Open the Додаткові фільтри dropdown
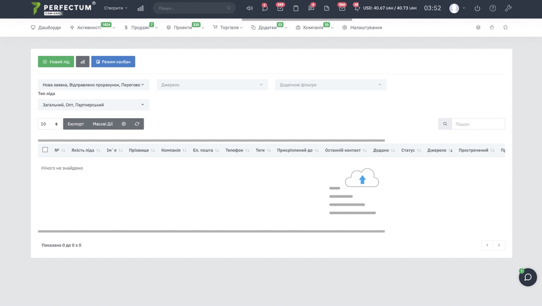Viewport: 542px width, 306px height. point(330,85)
